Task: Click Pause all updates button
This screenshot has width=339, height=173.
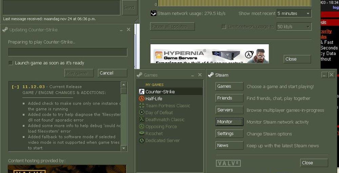Action: tap(172, 26)
